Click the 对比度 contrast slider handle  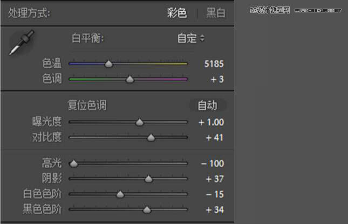tap(151, 138)
